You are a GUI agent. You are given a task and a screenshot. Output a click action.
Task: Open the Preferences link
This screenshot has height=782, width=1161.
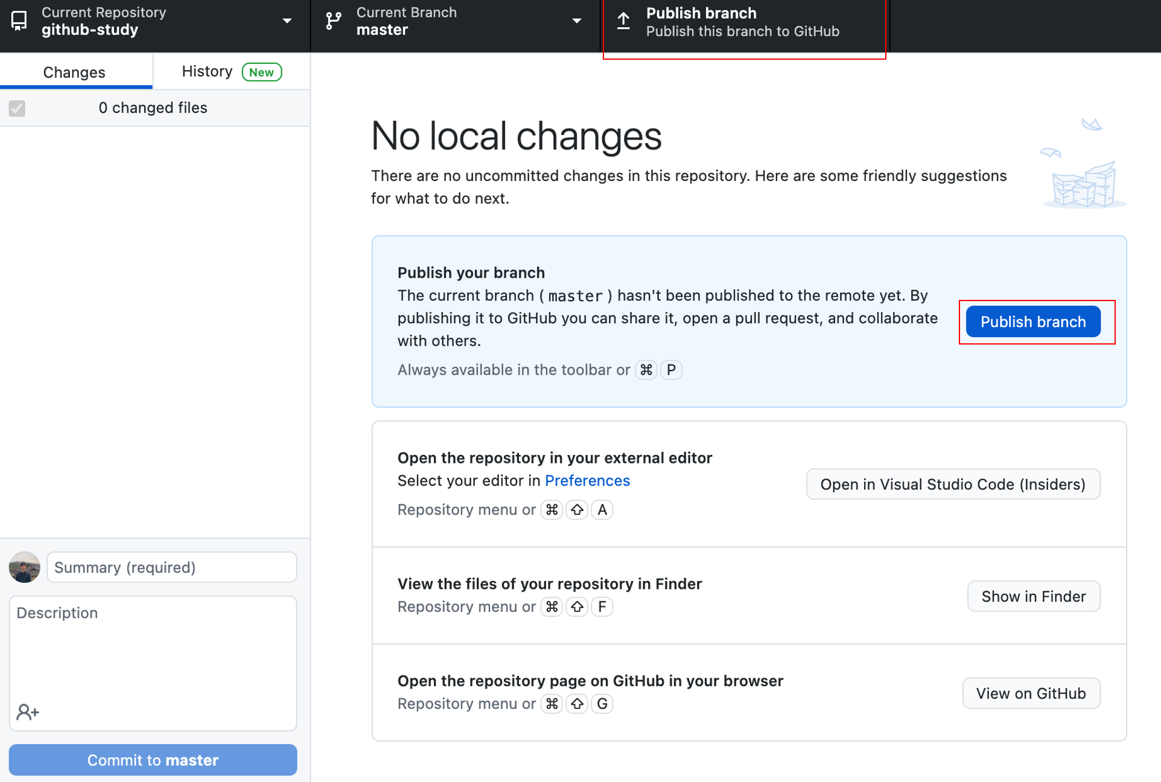(587, 480)
